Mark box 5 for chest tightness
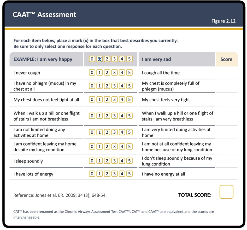The height and width of the screenshot is (230, 247). (129, 100)
